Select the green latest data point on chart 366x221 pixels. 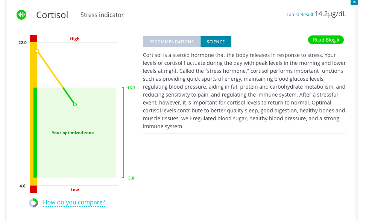click(x=75, y=104)
